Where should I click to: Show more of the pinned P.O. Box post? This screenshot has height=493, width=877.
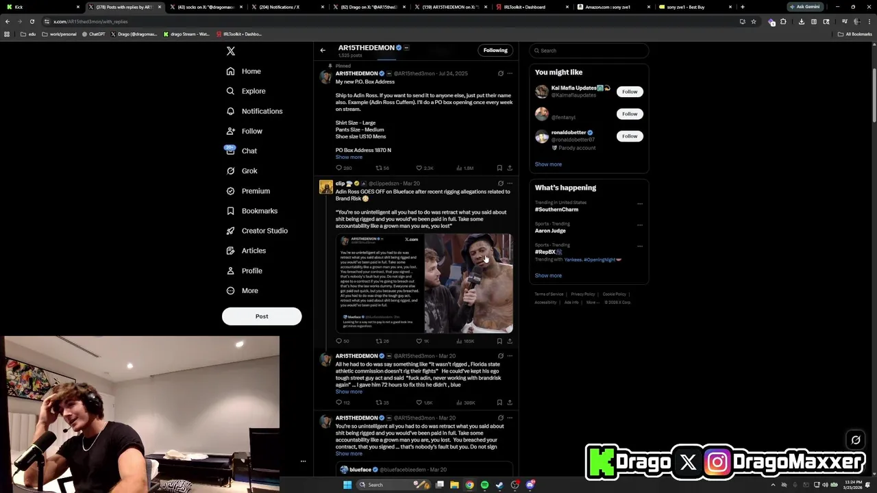[x=349, y=157]
